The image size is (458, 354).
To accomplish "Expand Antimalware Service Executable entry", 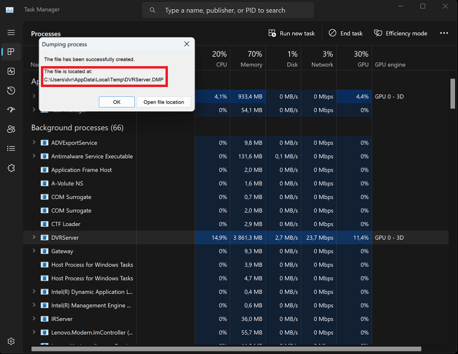I will (x=34, y=156).
